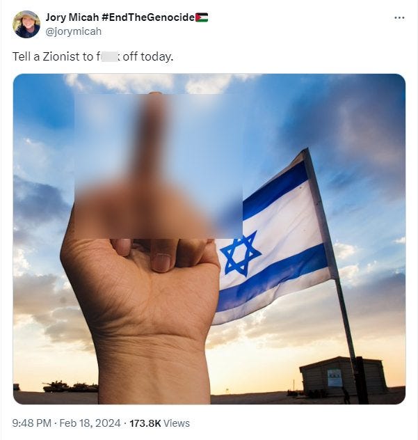
Task: Click the tank silhouettes on the horizon
Action: [x=70, y=386]
